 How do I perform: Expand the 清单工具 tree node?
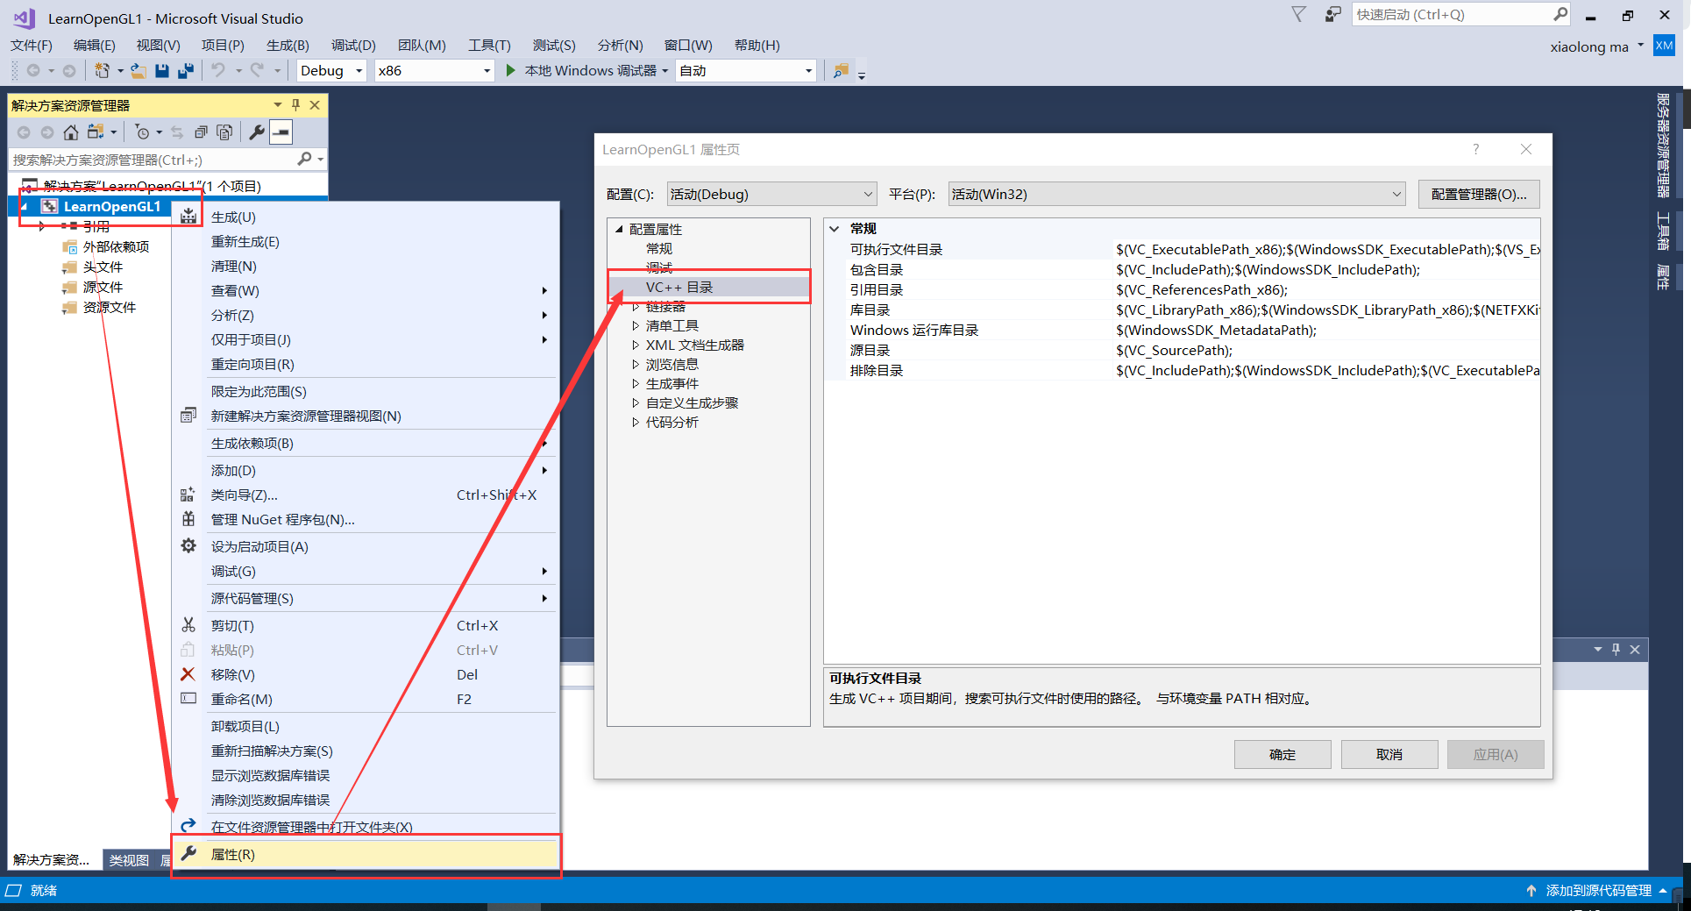coord(636,325)
